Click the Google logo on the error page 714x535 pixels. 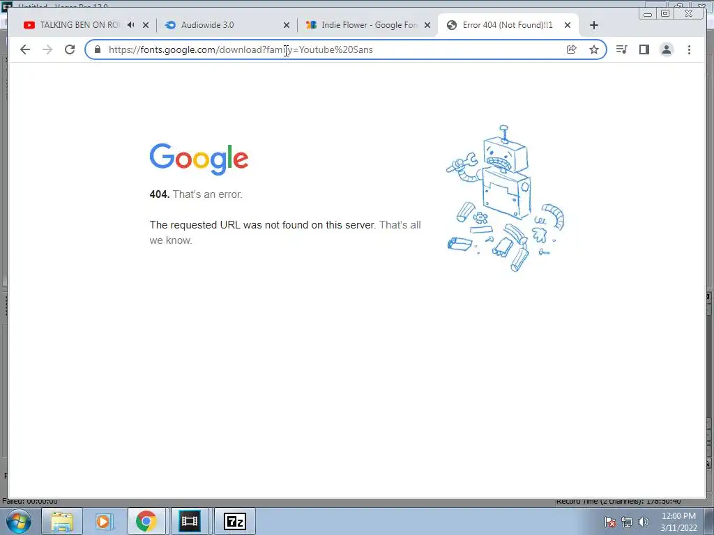click(x=199, y=159)
